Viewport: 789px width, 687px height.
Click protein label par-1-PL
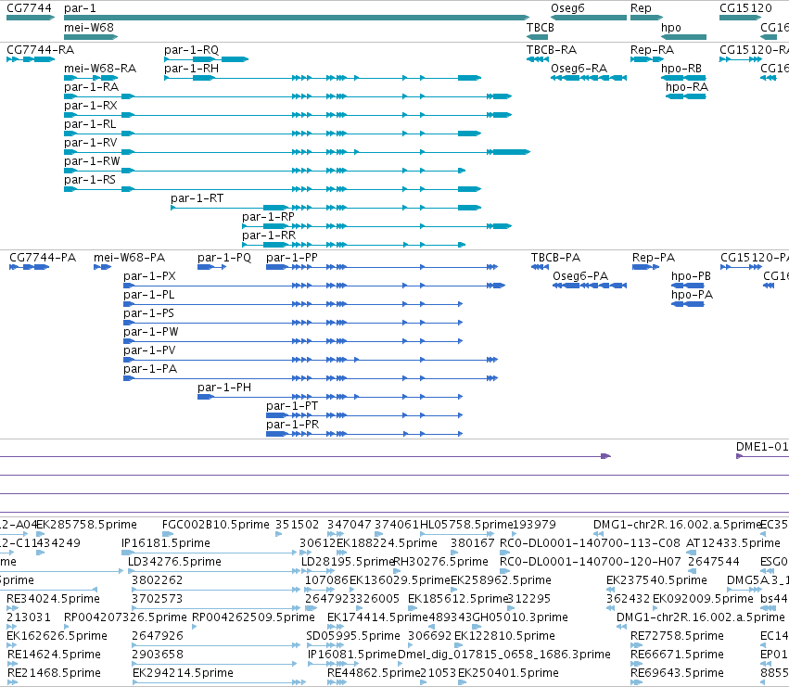click(149, 295)
